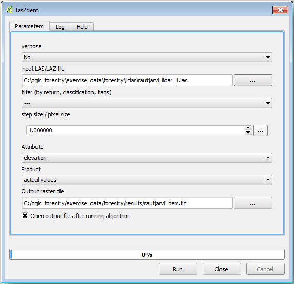Screen dimensions: 294x284
Task: Increase step size with up arrow
Action: coord(248,128)
